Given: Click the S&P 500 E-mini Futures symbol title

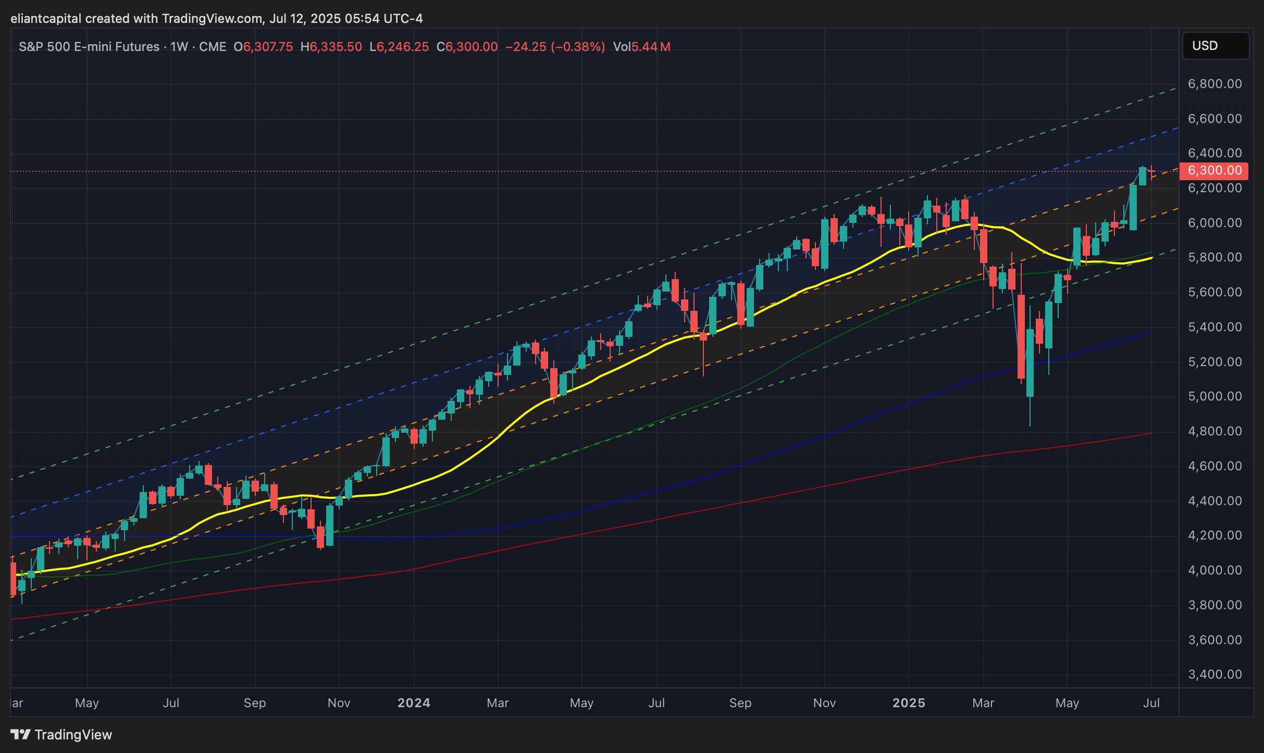Looking at the screenshot, I should 89,47.
